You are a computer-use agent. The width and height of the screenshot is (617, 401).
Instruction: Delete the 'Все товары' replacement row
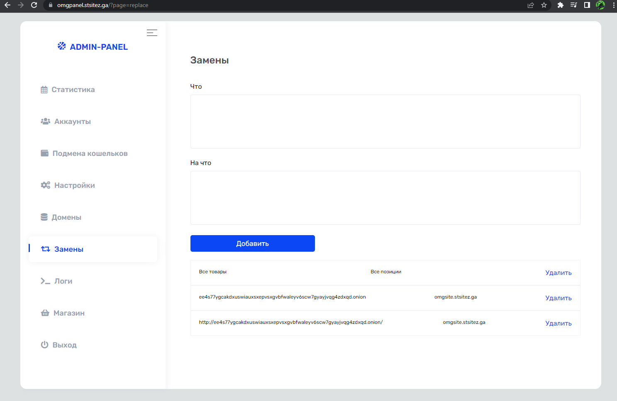click(x=558, y=273)
